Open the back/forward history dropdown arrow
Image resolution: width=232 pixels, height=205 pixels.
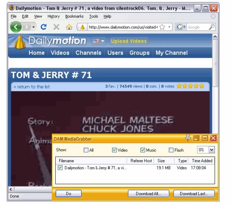34,27
